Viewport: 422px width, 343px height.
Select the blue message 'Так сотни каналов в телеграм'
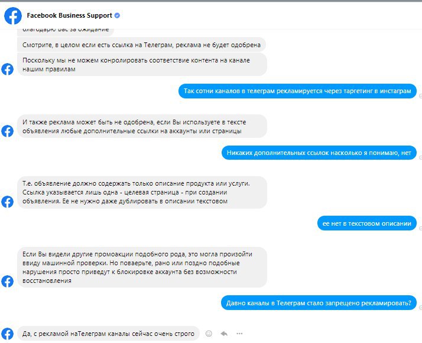click(297, 91)
